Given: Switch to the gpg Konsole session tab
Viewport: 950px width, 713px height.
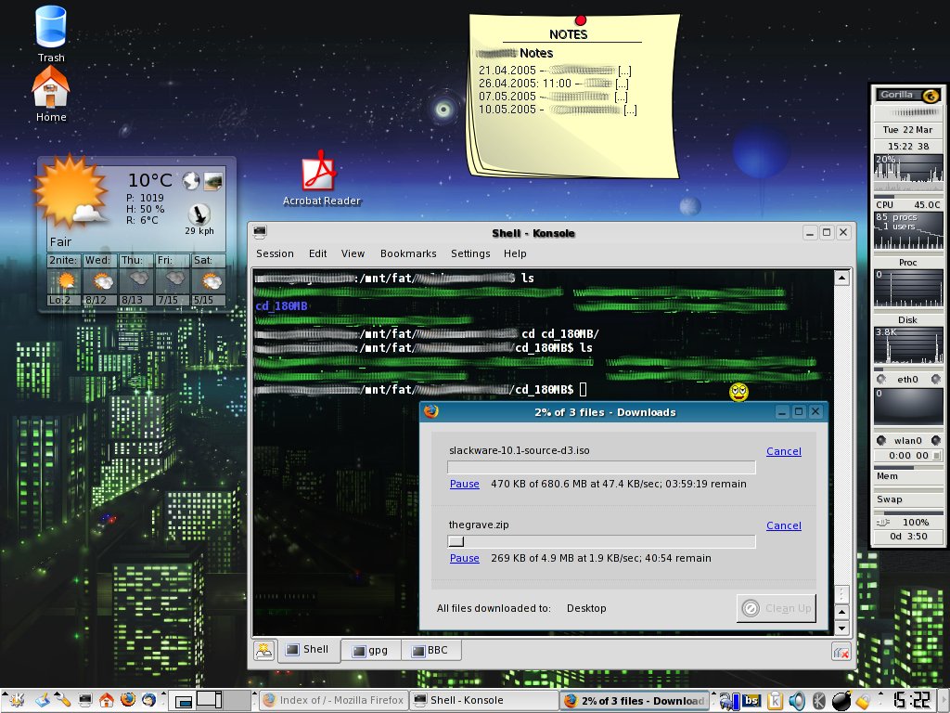Looking at the screenshot, I should pyautogui.click(x=370, y=651).
